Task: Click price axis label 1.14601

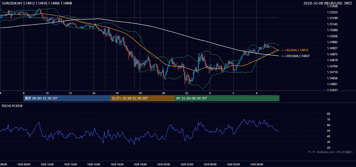Action: point(332,84)
